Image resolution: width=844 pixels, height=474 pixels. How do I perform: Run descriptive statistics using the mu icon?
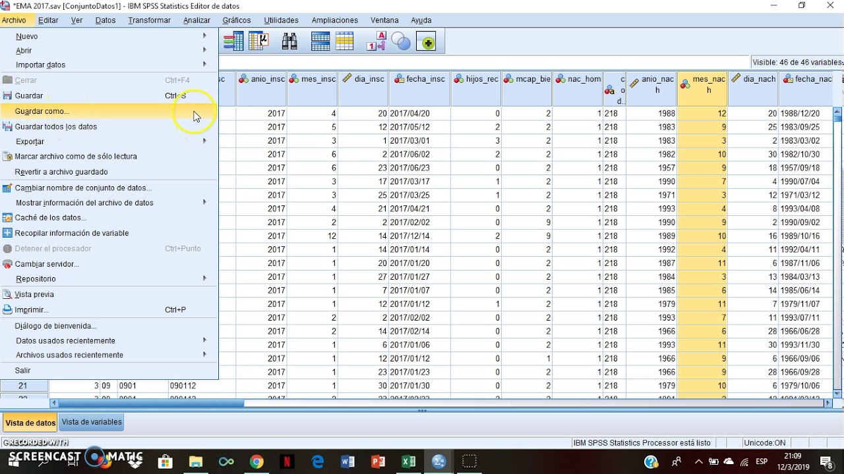click(258, 41)
